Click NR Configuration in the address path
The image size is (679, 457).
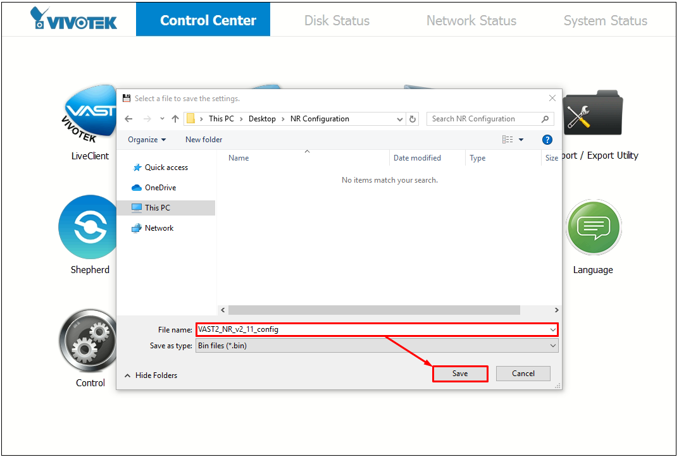320,119
